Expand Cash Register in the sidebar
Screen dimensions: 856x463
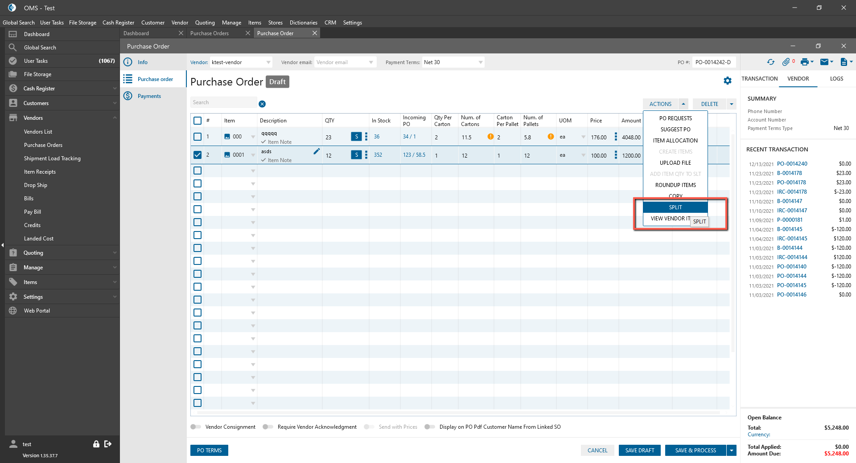tap(62, 89)
